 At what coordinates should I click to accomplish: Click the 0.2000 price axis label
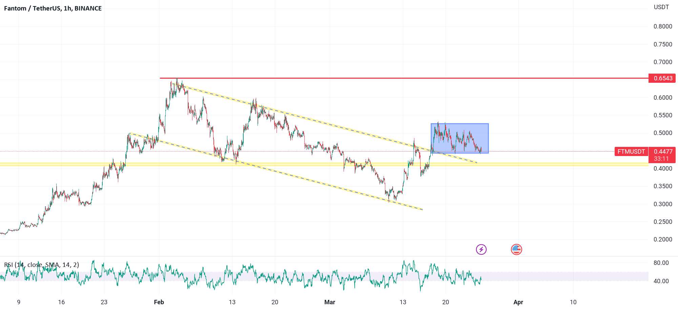(663, 239)
